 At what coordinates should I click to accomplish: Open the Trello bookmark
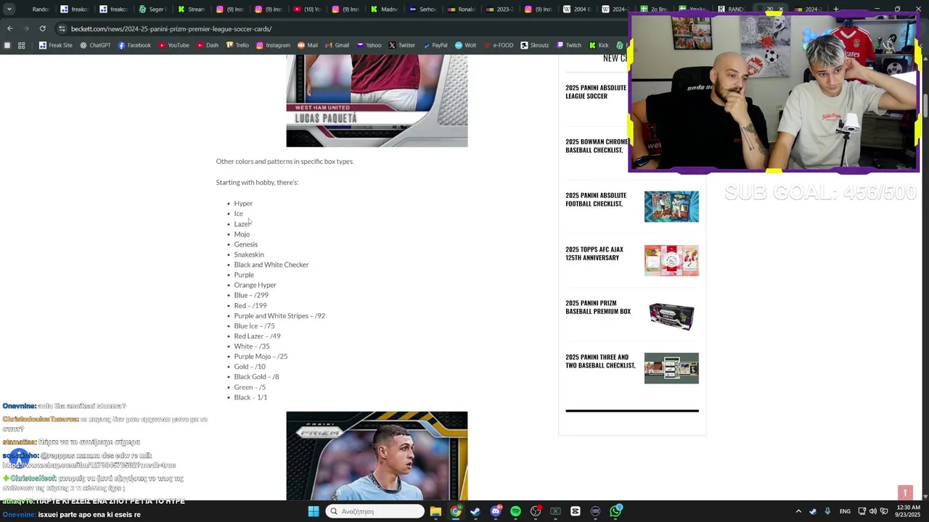[237, 45]
